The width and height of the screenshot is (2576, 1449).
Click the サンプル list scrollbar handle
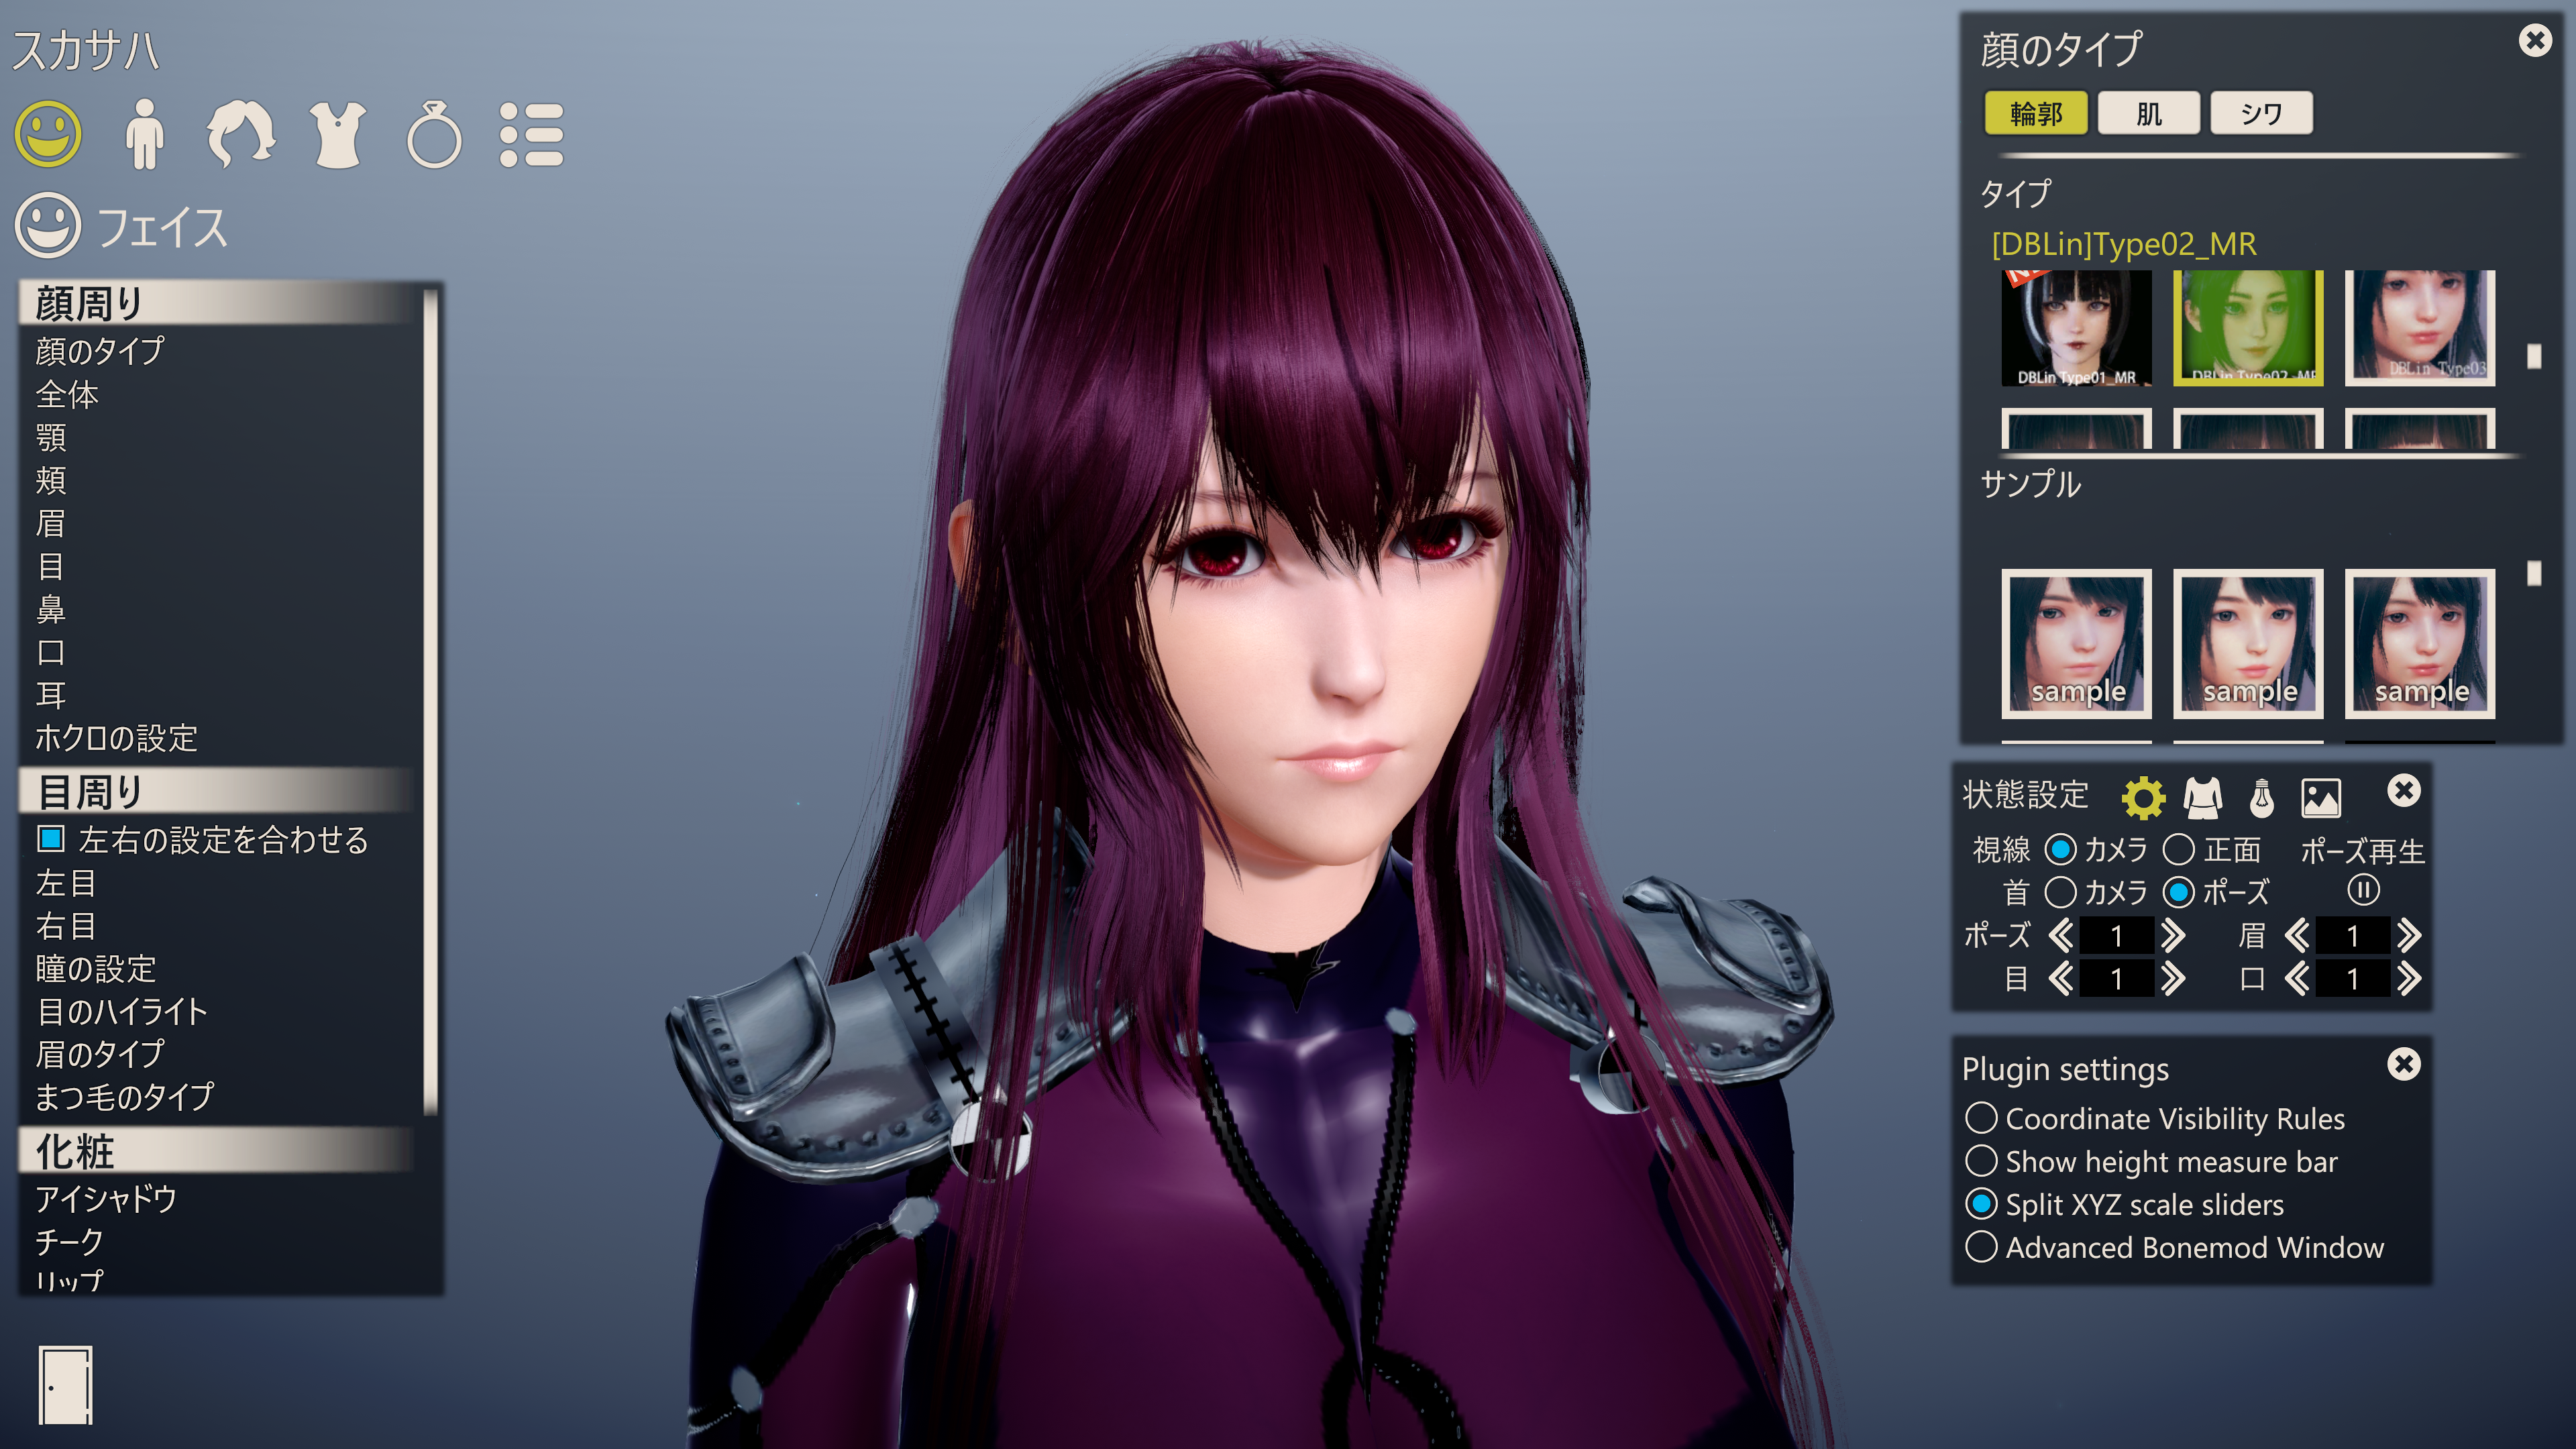point(2534,573)
